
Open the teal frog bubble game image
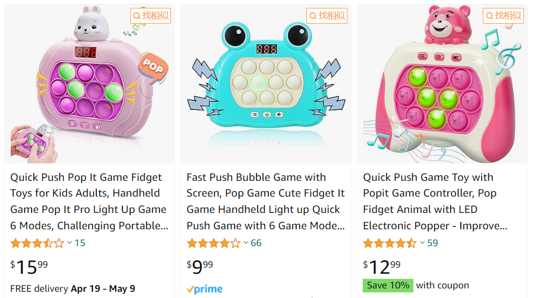266,84
